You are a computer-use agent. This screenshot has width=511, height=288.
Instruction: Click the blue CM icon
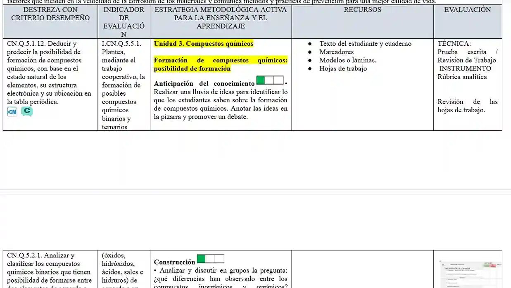point(12,112)
